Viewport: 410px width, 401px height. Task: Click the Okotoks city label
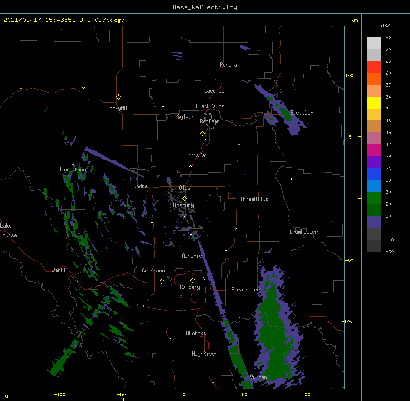coord(196,333)
